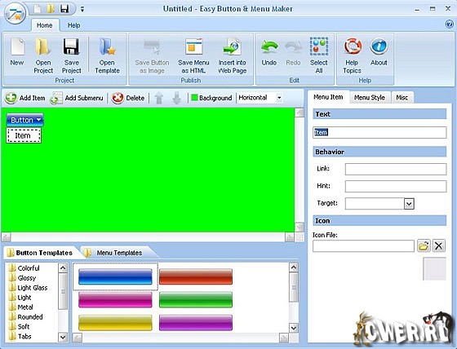Click into the Link input field
This screenshot has width=457, height=349.
point(396,169)
